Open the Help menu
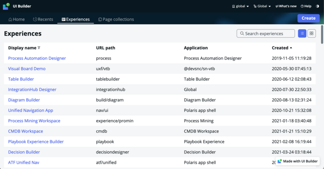This screenshot has width=324, height=169. (306, 6)
